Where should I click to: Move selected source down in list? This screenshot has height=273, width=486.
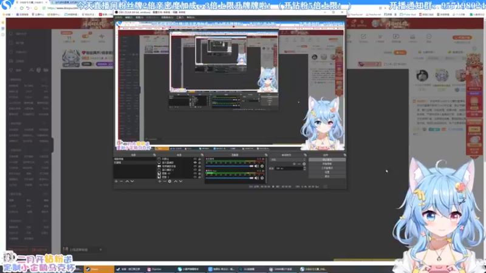180,181
